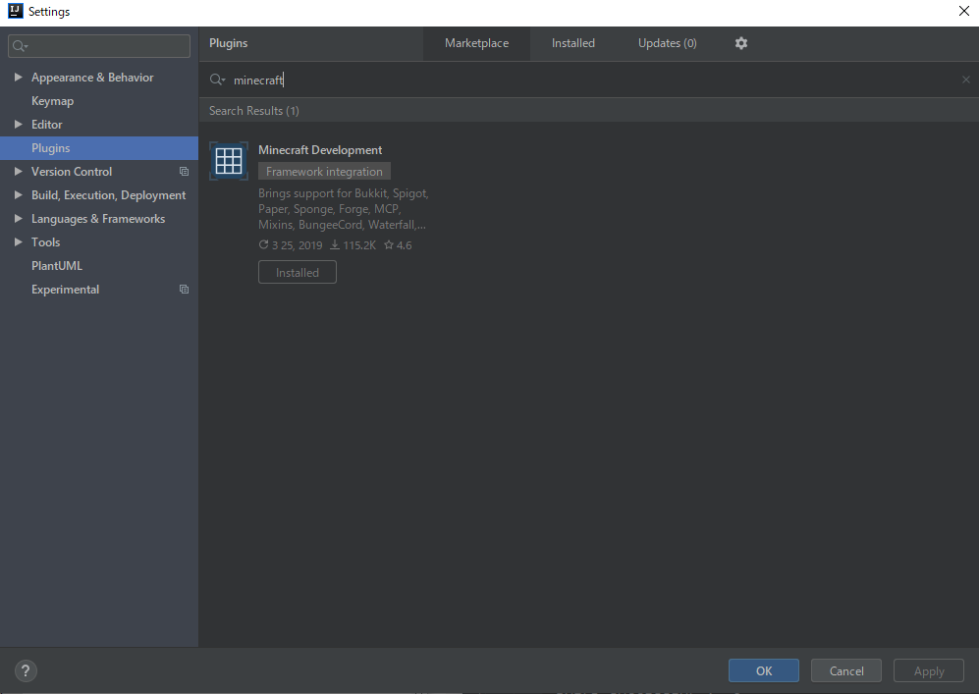This screenshot has height=694, width=979.
Task: Click the plugin search magnifier icon
Action: 217,80
